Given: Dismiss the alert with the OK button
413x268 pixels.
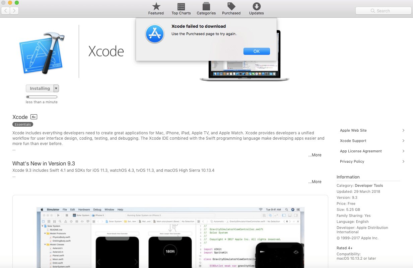Looking at the screenshot, I should [257, 51].
